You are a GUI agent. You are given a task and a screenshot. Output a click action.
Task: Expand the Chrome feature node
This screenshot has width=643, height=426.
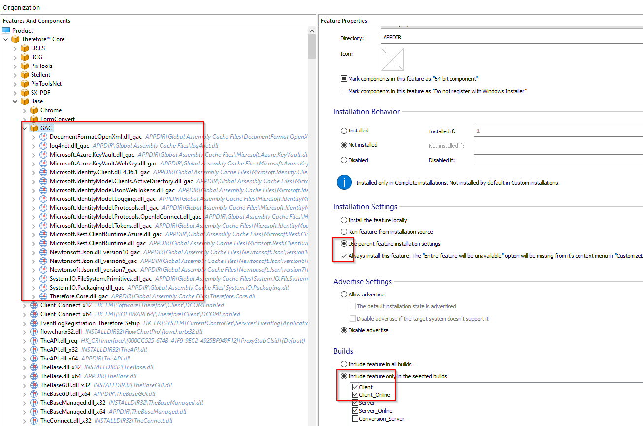[24, 110]
